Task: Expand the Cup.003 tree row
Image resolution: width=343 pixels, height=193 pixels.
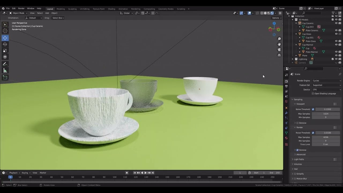Action: pyautogui.click(x=300, y=27)
